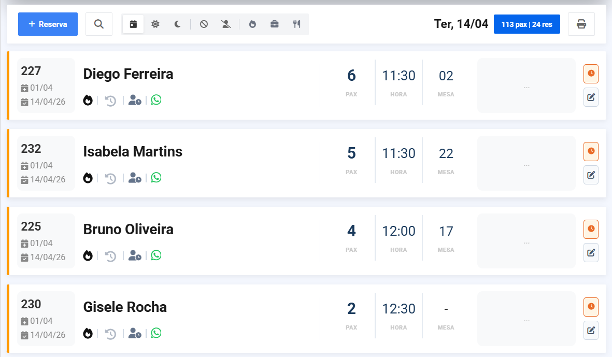This screenshot has height=357, width=612.
Task: Click the 113 pax 24 res counter
Action: 527,24
